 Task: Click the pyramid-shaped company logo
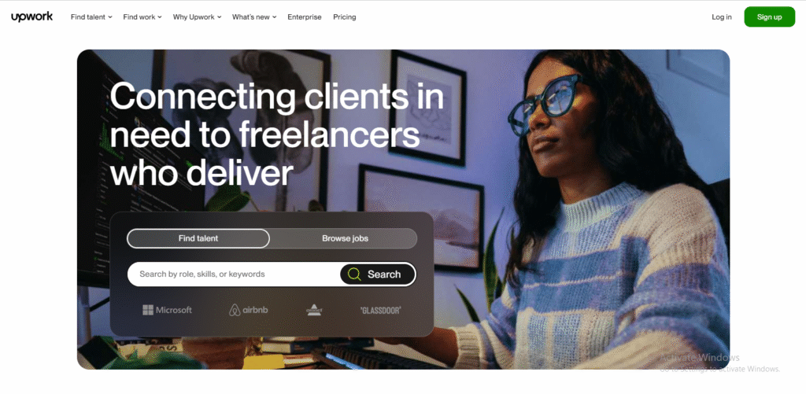pos(314,310)
